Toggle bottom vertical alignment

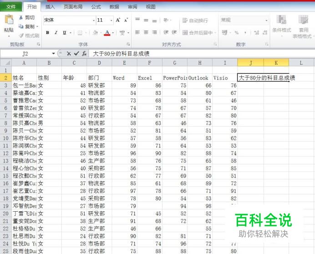click(x=154, y=20)
